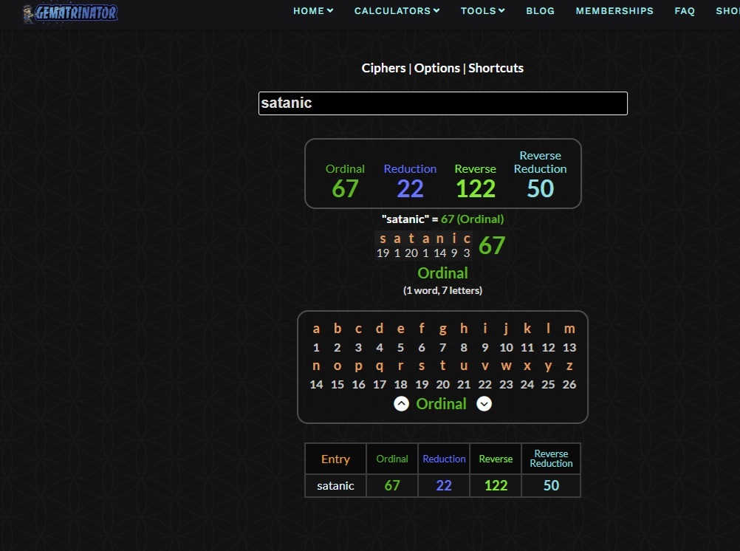Image resolution: width=740 pixels, height=551 pixels.
Task: Click the value 20 under letter t breakdown
Action: tap(411, 253)
